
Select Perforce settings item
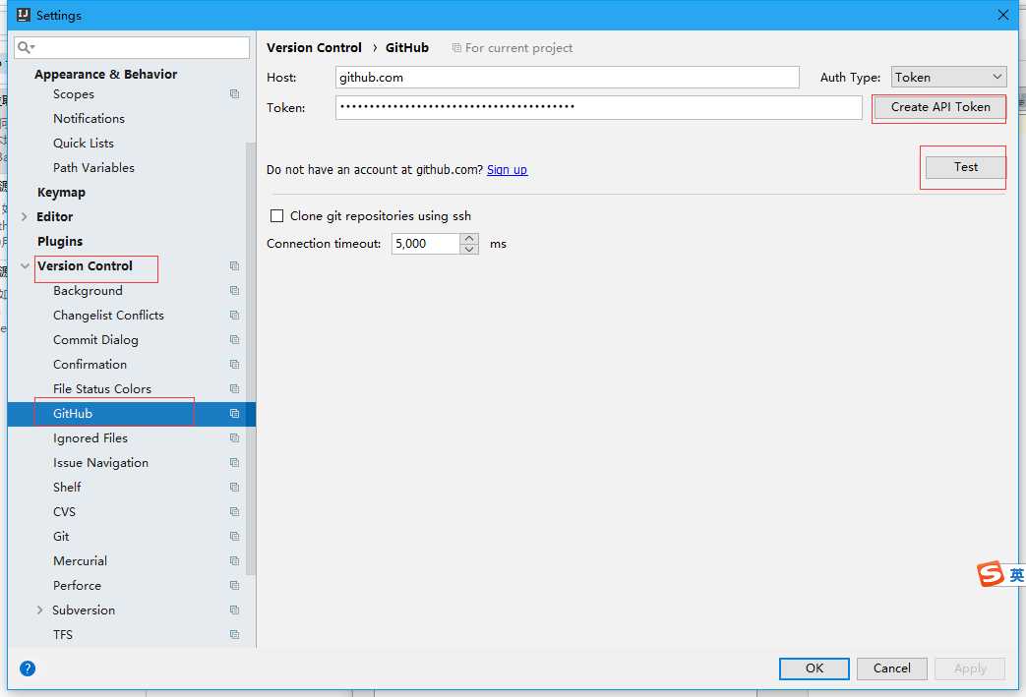pos(77,586)
